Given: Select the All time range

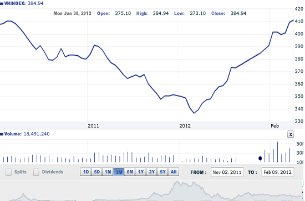Looking at the screenshot, I should [x=174, y=172].
